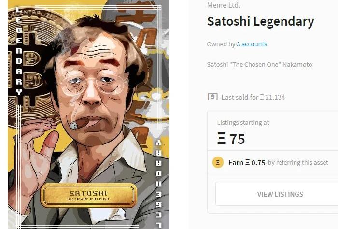Click the Ethereum symbol in Earn 0.75
338x229 pixels.
[248, 163]
